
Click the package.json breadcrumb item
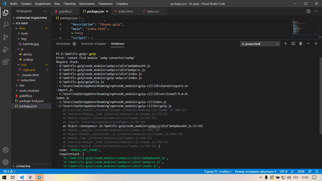67,18
